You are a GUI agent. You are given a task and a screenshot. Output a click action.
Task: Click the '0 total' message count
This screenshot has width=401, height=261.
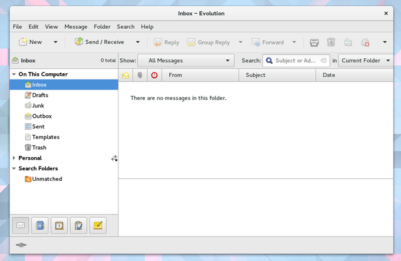coord(108,61)
